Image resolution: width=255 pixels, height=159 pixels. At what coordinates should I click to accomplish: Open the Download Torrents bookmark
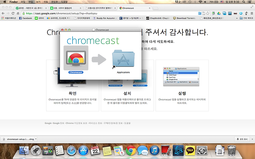pyautogui.click(x=184, y=18)
